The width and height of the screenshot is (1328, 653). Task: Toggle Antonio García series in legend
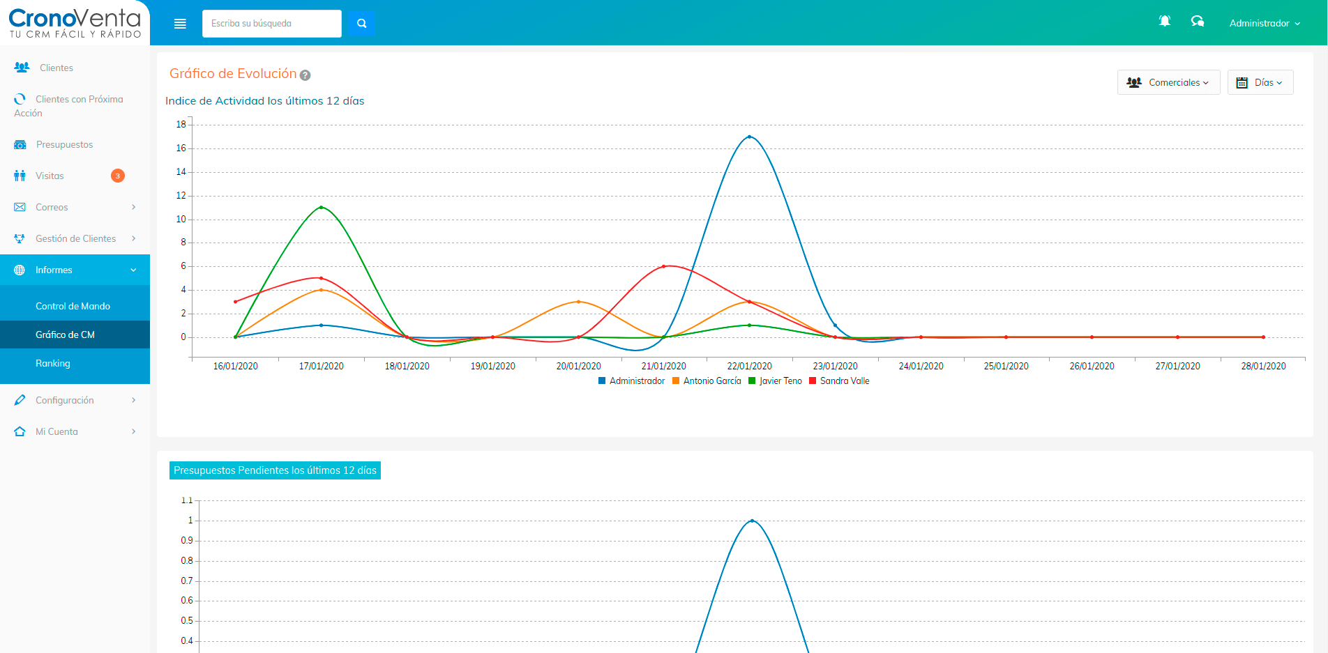pyautogui.click(x=707, y=381)
